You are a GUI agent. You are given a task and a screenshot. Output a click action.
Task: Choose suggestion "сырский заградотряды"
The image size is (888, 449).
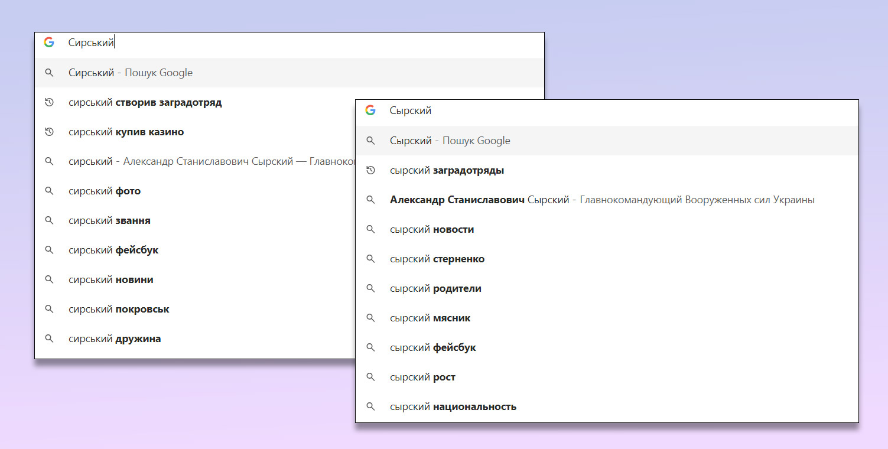click(447, 170)
